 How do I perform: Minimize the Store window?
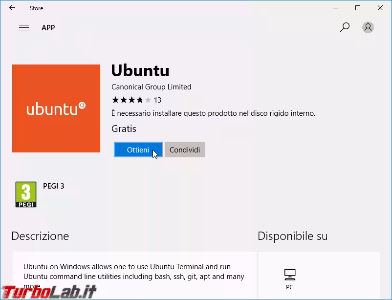click(335, 8)
